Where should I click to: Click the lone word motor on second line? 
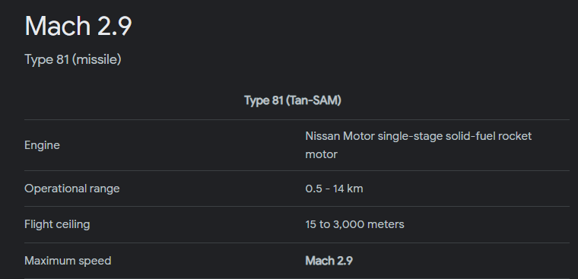click(x=322, y=154)
